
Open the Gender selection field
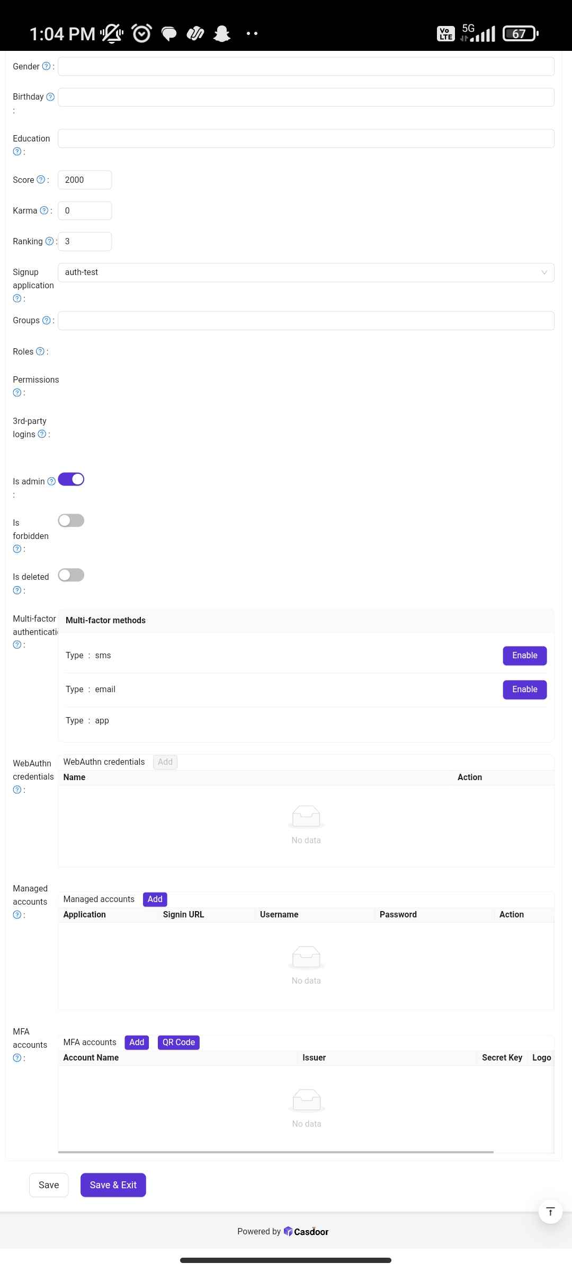(x=306, y=66)
